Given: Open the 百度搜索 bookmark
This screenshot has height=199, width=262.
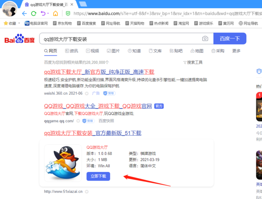Looking at the screenshot, I should pos(86,23).
